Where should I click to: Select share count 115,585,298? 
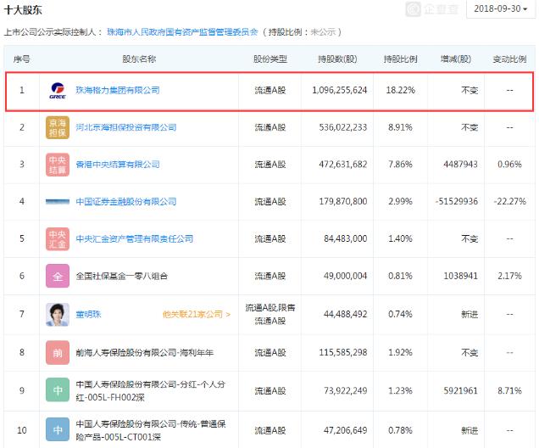pos(343,352)
